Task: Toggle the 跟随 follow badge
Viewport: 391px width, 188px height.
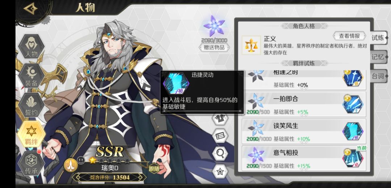Action: 154,168
